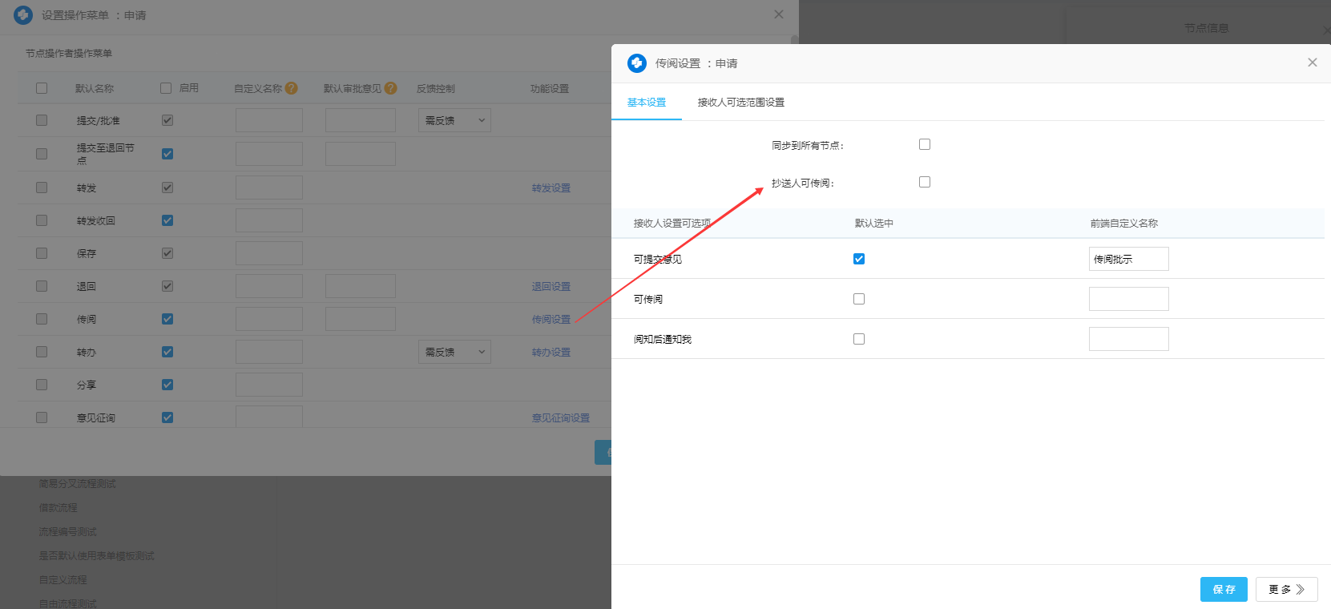Open the 意见征询设置 link
1331x609 pixels.
(560, 417)
